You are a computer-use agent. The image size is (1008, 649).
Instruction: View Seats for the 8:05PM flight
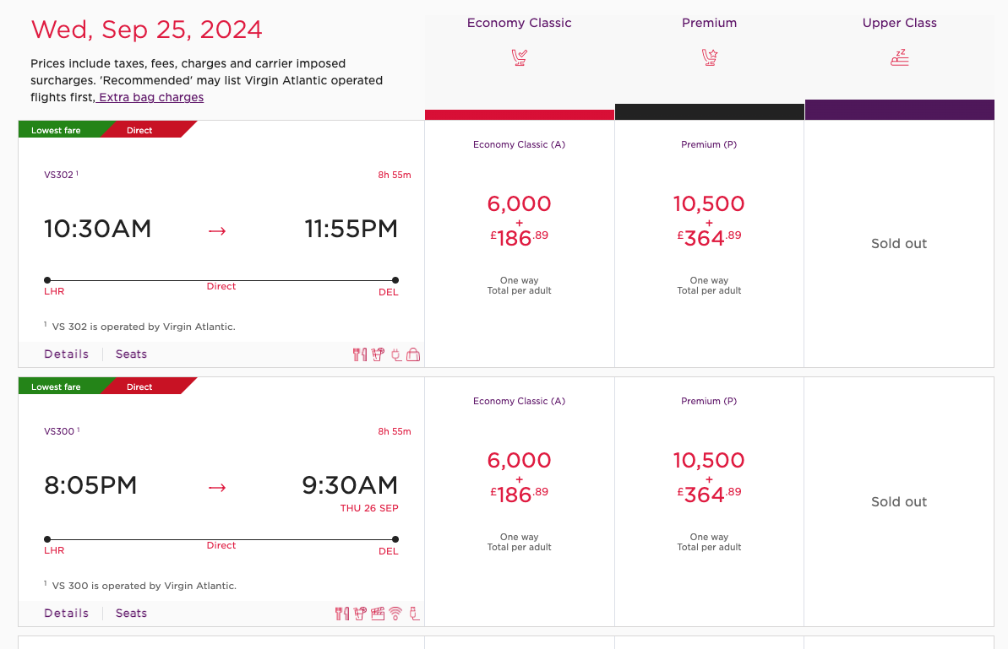click(x=131, y=613)
